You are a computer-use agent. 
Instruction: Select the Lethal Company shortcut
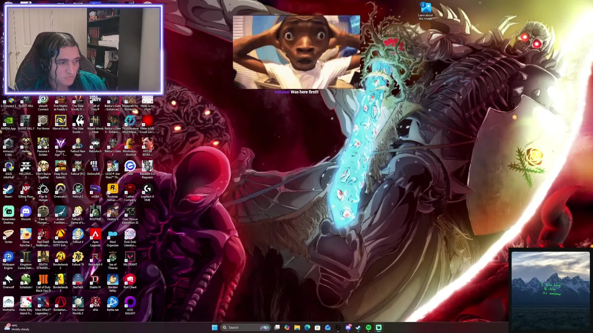[x=130, y=193]
